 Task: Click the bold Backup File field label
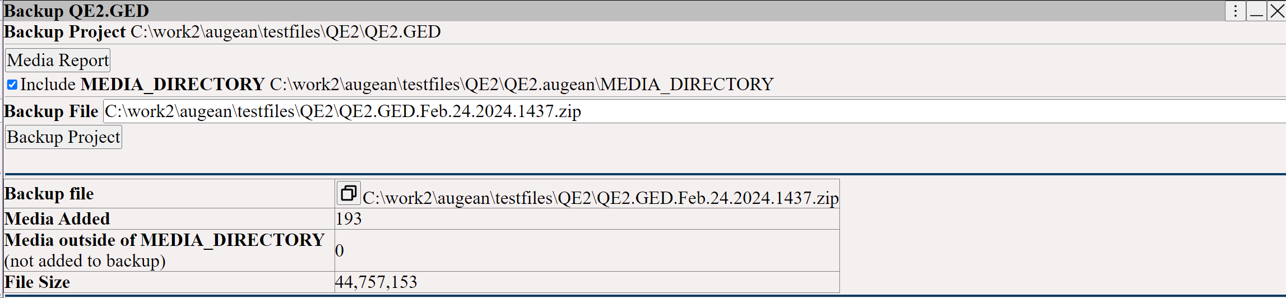click(x=51, y=111)
